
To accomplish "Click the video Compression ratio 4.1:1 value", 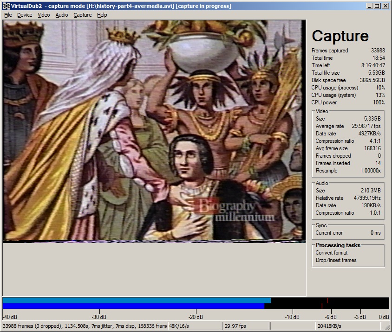I will pos(375,141).
